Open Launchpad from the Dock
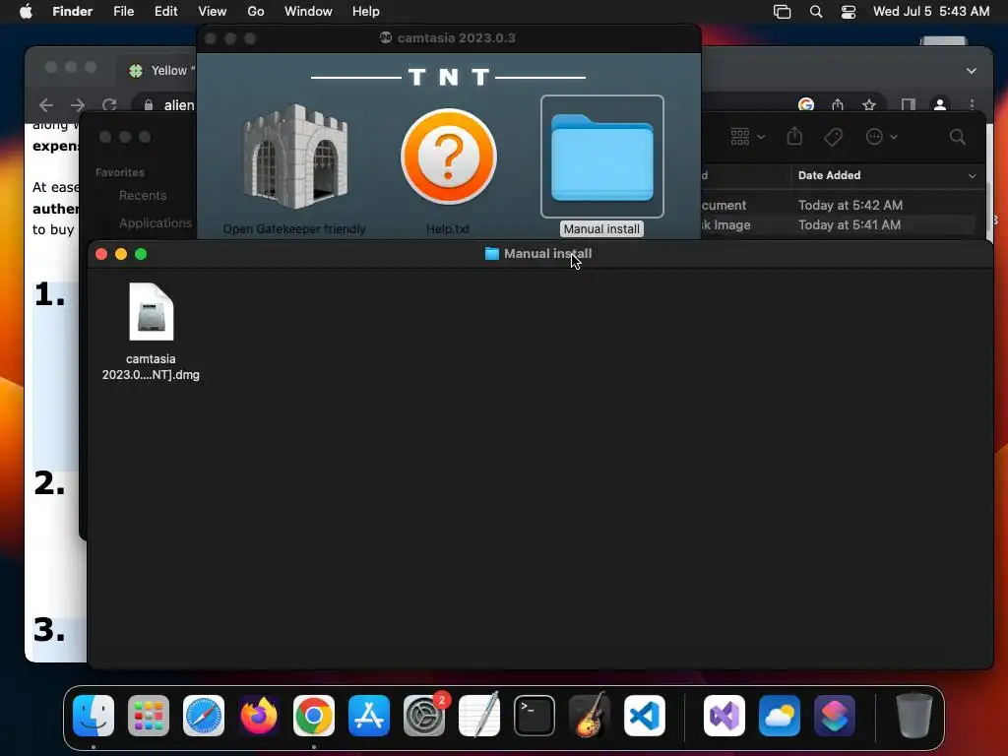The width and height of the screenshot is (1008, 756). pyautogui.click(x=149, y=716)
